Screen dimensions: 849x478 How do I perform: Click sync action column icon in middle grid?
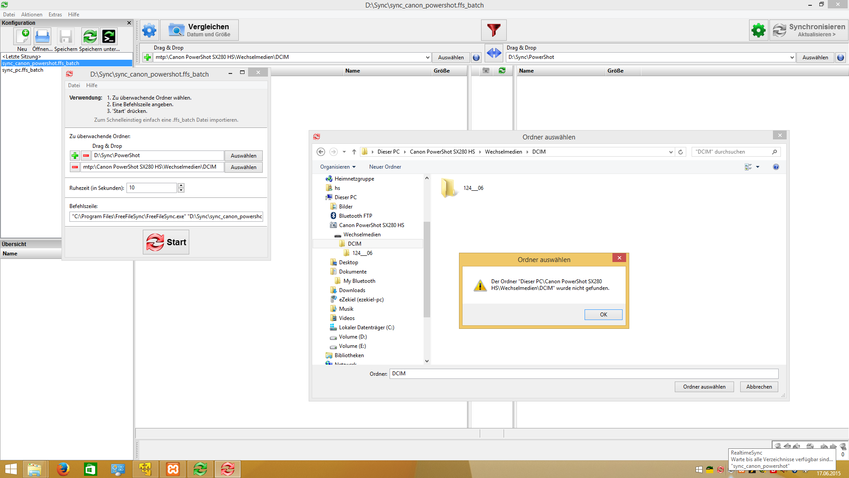point(502,71)
